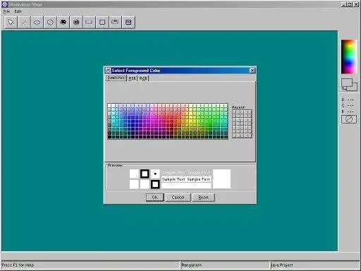
Task: Click the foreground color box in side panel
Action: (x=347, y=83)
